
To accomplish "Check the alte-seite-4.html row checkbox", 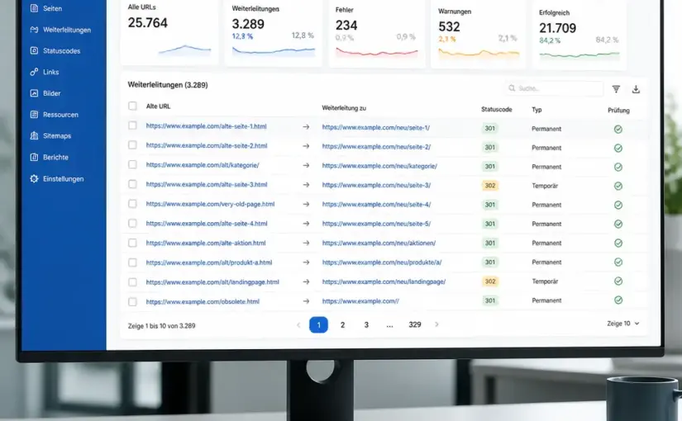I will pyautogui.click(x=132, y=223).
